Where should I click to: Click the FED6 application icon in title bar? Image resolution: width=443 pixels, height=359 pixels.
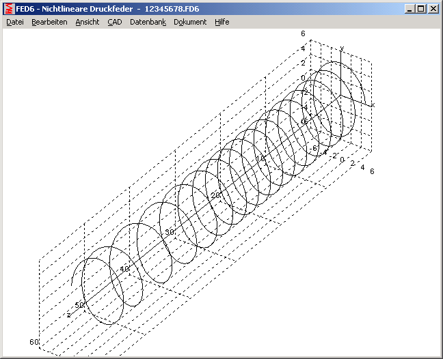[x=9, y=9]
